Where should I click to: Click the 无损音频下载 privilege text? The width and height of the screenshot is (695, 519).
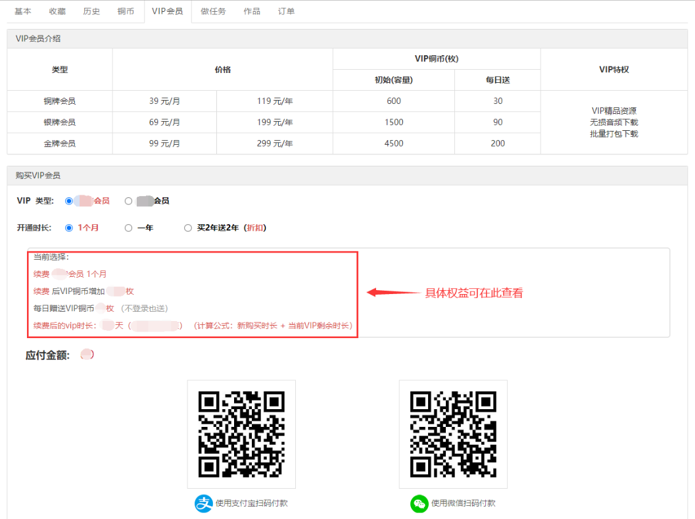tap(614, 122)
